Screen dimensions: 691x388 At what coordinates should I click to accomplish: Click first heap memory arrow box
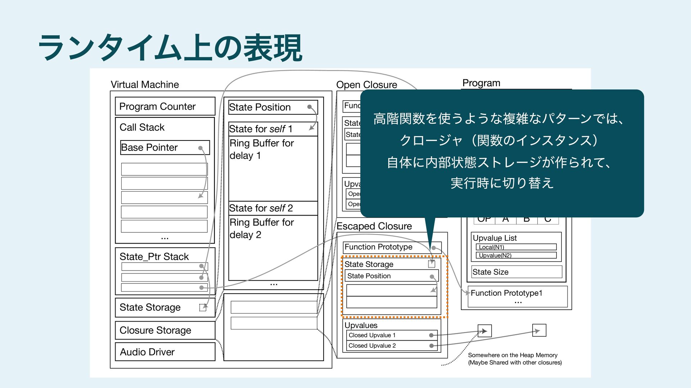tap(484, 331)
